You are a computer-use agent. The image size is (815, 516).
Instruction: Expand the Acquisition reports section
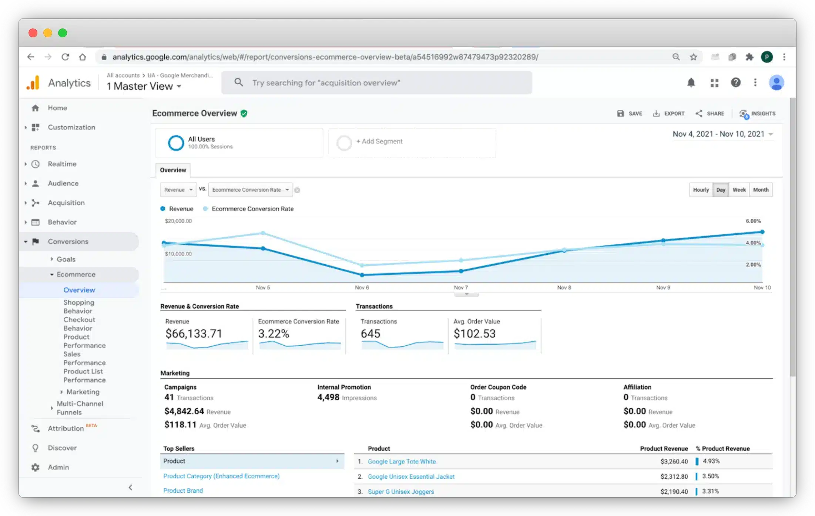tap(66, 203)
